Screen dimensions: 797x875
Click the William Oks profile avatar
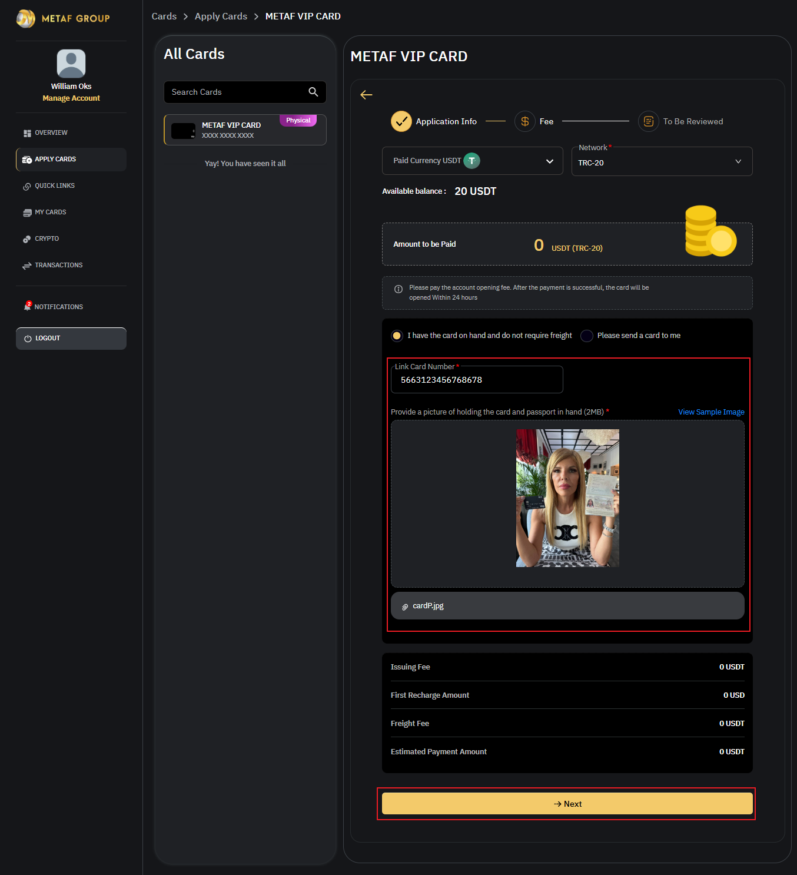[x=71, y=64]
